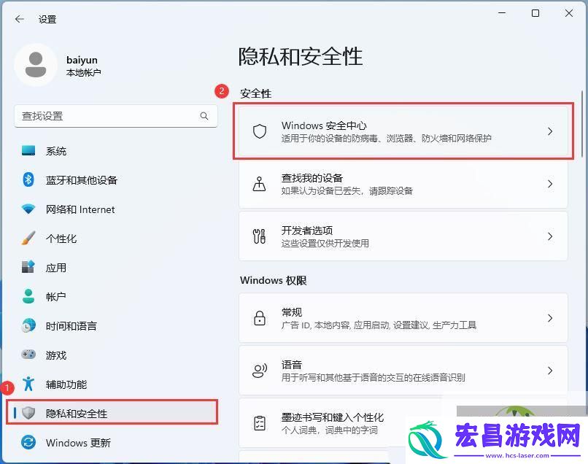Open 语音 settings card
The height and width of the screenshot is (464, 588).
tap(403, 371)
